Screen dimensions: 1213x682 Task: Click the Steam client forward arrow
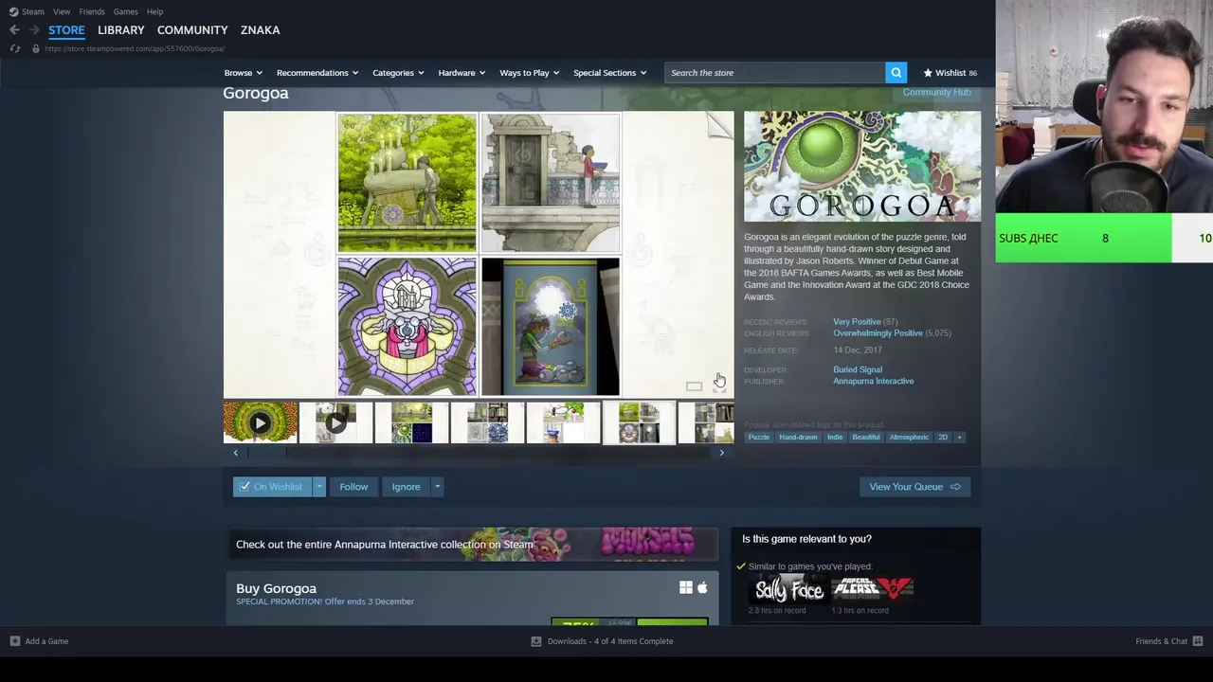[x=34, y=30]
